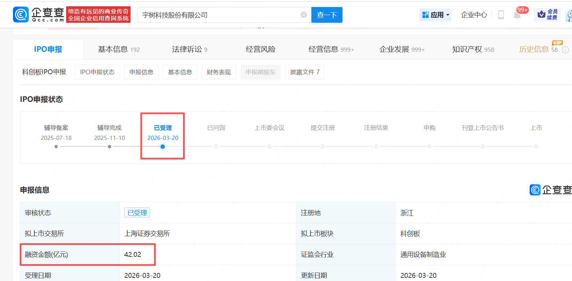The height and width of the screenshot is (281, 572).
Task: Switch to the IPO申报 tab
Action: pyautogui.click(x=48, y=49)
